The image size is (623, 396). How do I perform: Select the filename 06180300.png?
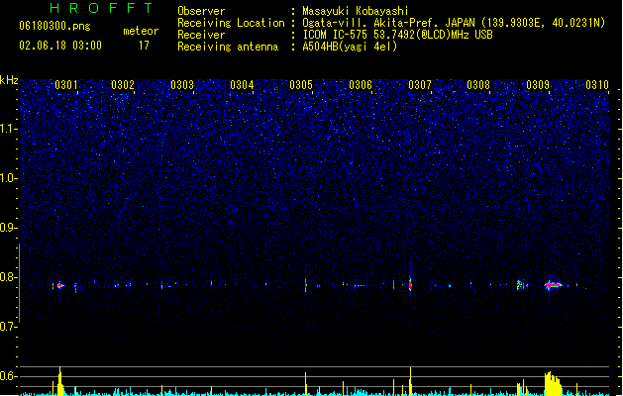(54, 26)
